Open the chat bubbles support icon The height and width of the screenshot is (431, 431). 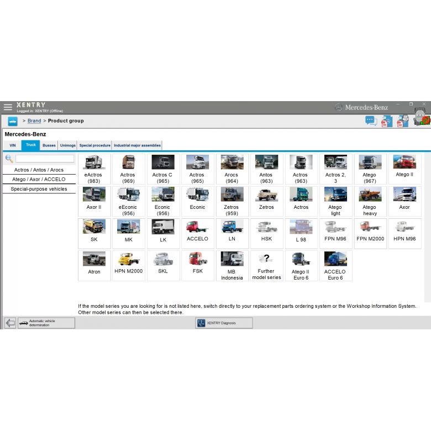click(371, 121)
